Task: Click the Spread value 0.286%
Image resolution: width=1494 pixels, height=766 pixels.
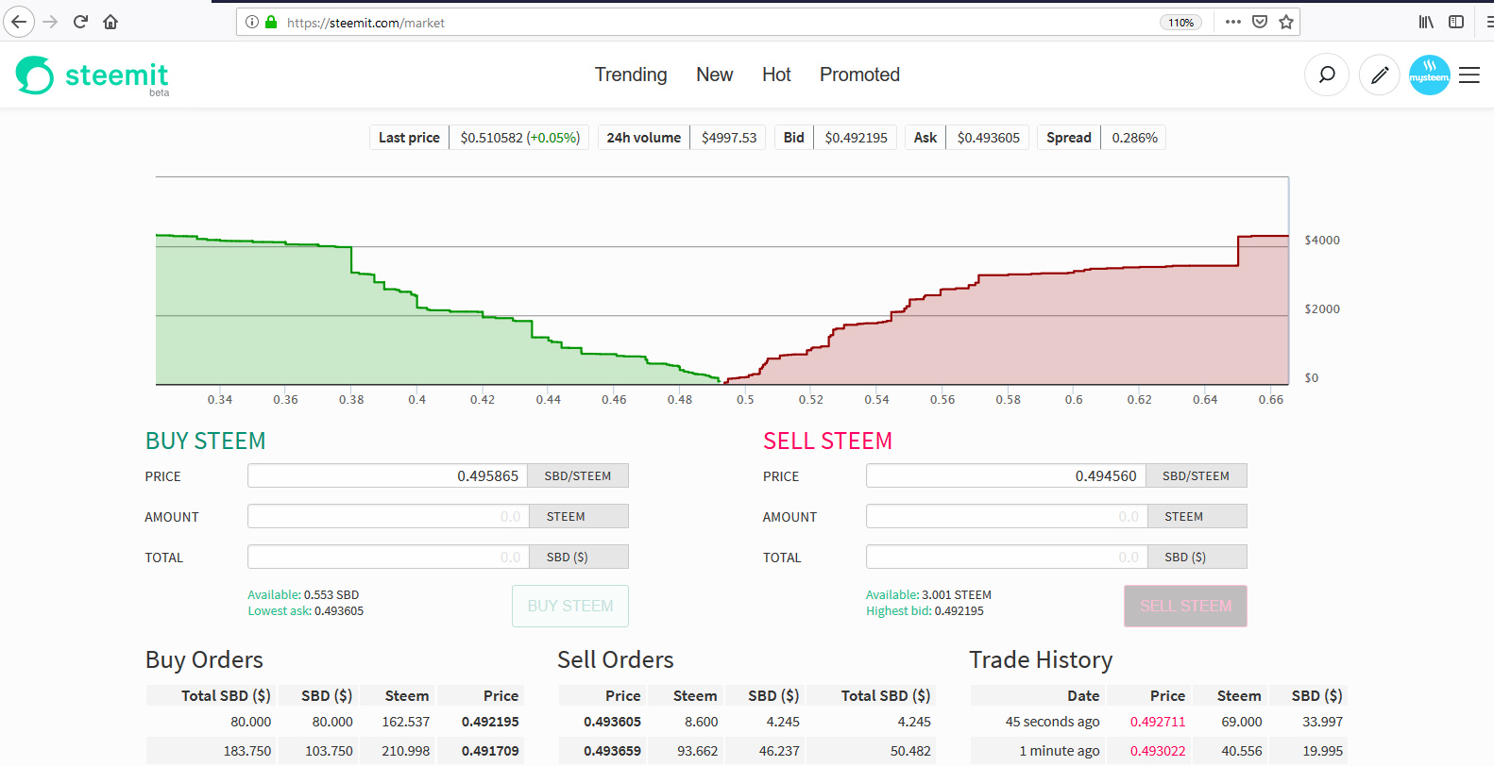Action: [1134, 138]
